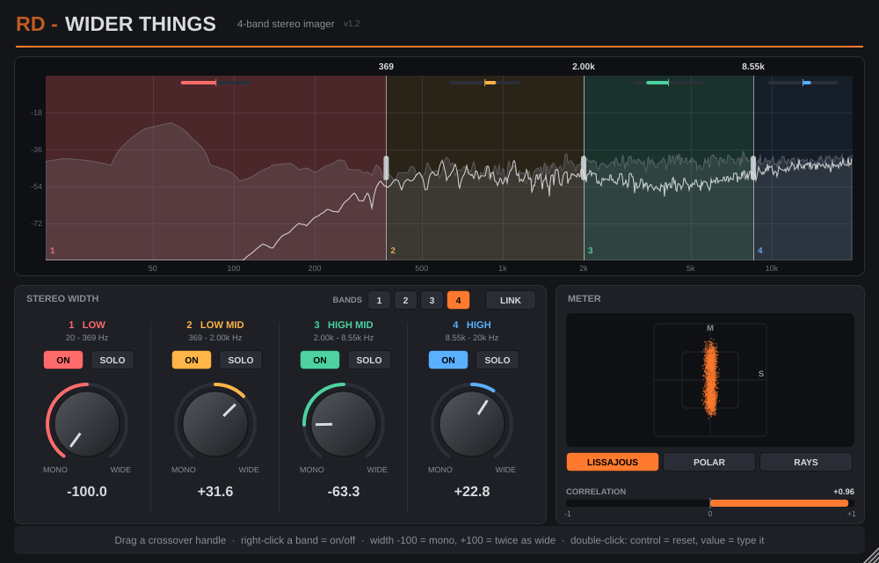Click the 8.55k crossover frequency label
This screenshot has height=563, width=879.
tap(753, 66)
